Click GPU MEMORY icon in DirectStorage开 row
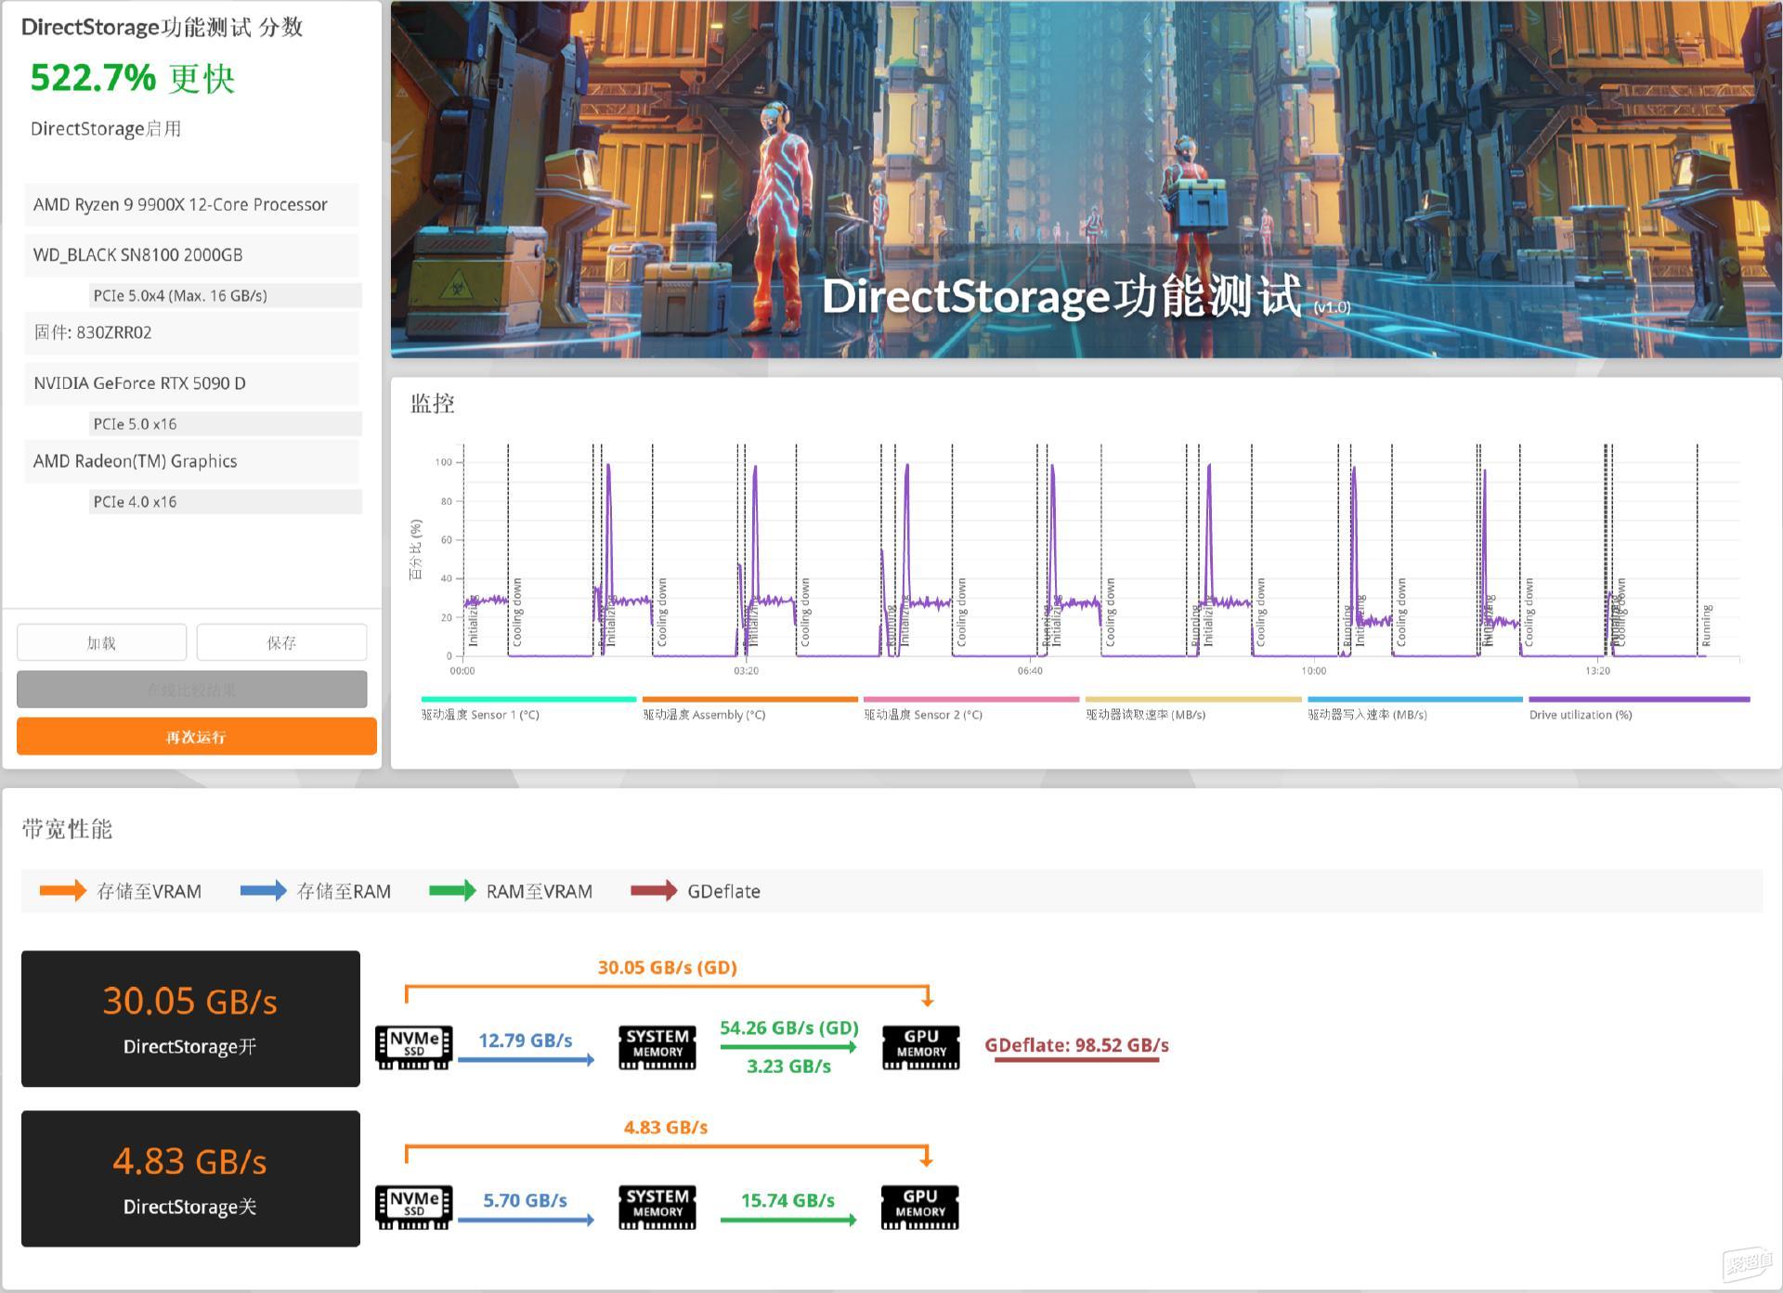 click(x=920, y=1047)
